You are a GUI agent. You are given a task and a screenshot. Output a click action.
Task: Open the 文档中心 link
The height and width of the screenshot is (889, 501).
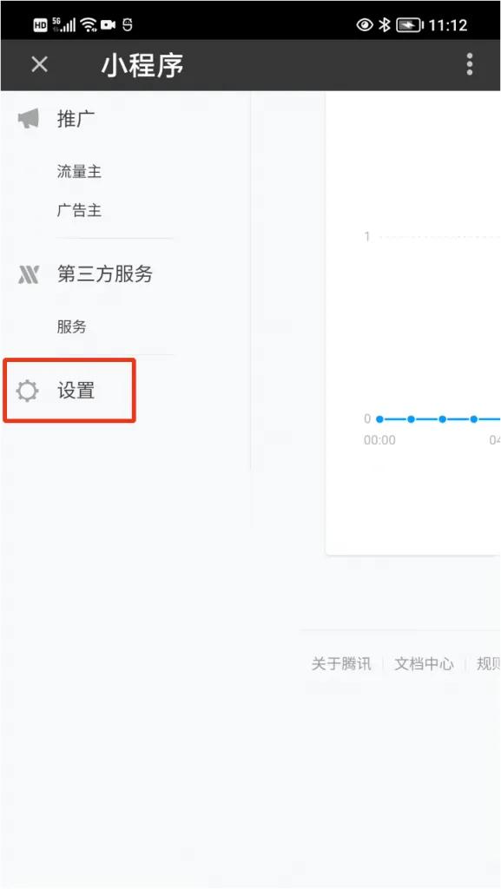[x=424, y=663]
